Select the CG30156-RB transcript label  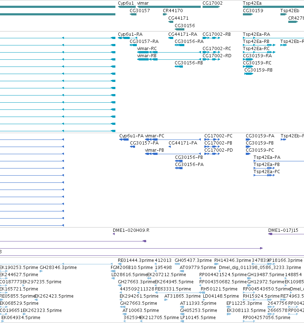[x=189, y=63]
